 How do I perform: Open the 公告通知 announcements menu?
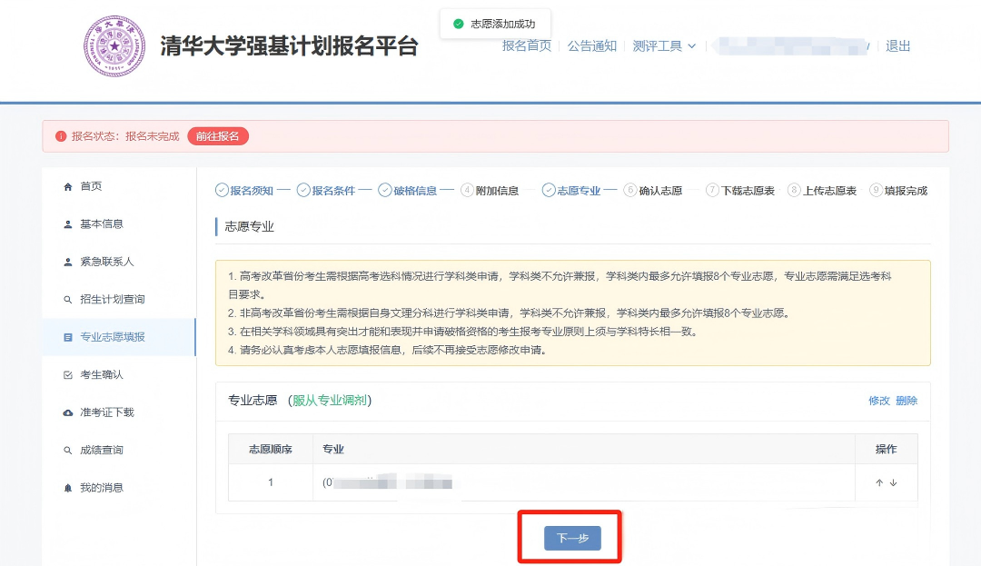click(591, 45)
